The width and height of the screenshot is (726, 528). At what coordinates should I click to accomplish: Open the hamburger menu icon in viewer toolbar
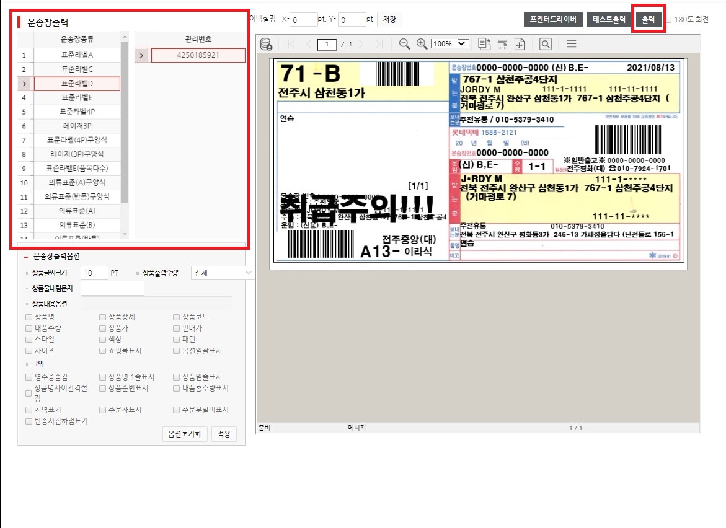tap(572, 44)
